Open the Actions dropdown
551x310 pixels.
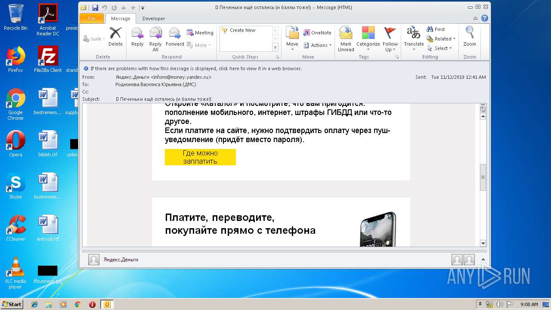tap(318, 45)
